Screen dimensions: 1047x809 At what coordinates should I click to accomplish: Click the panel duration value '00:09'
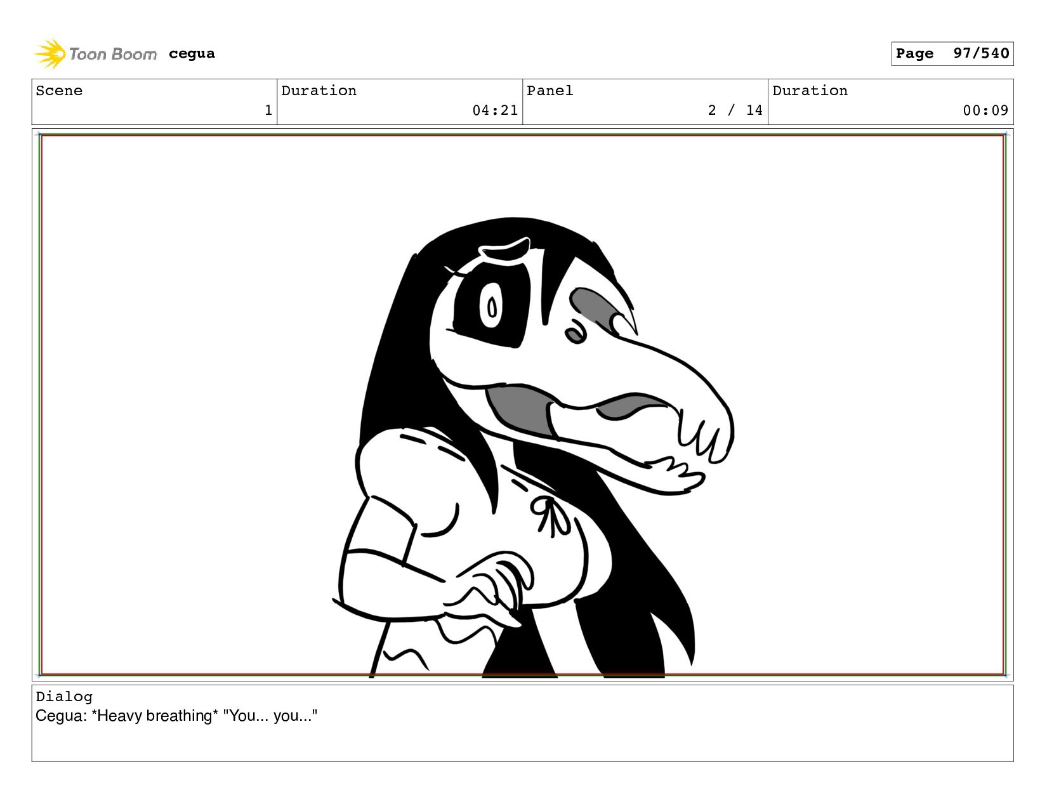pos(985,110)
